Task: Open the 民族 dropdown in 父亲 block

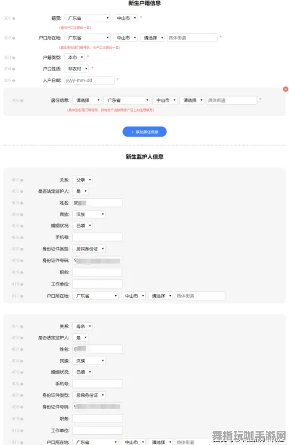Action: (89, 214)
